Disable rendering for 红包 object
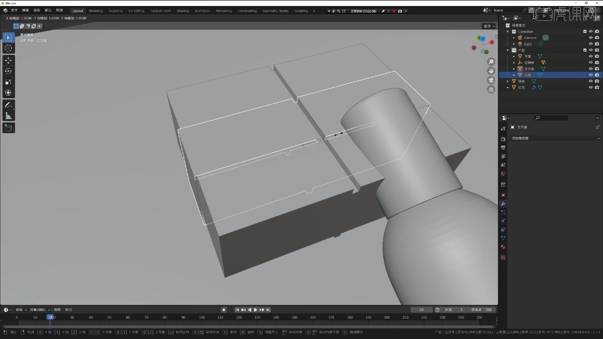 pos(597,87)
